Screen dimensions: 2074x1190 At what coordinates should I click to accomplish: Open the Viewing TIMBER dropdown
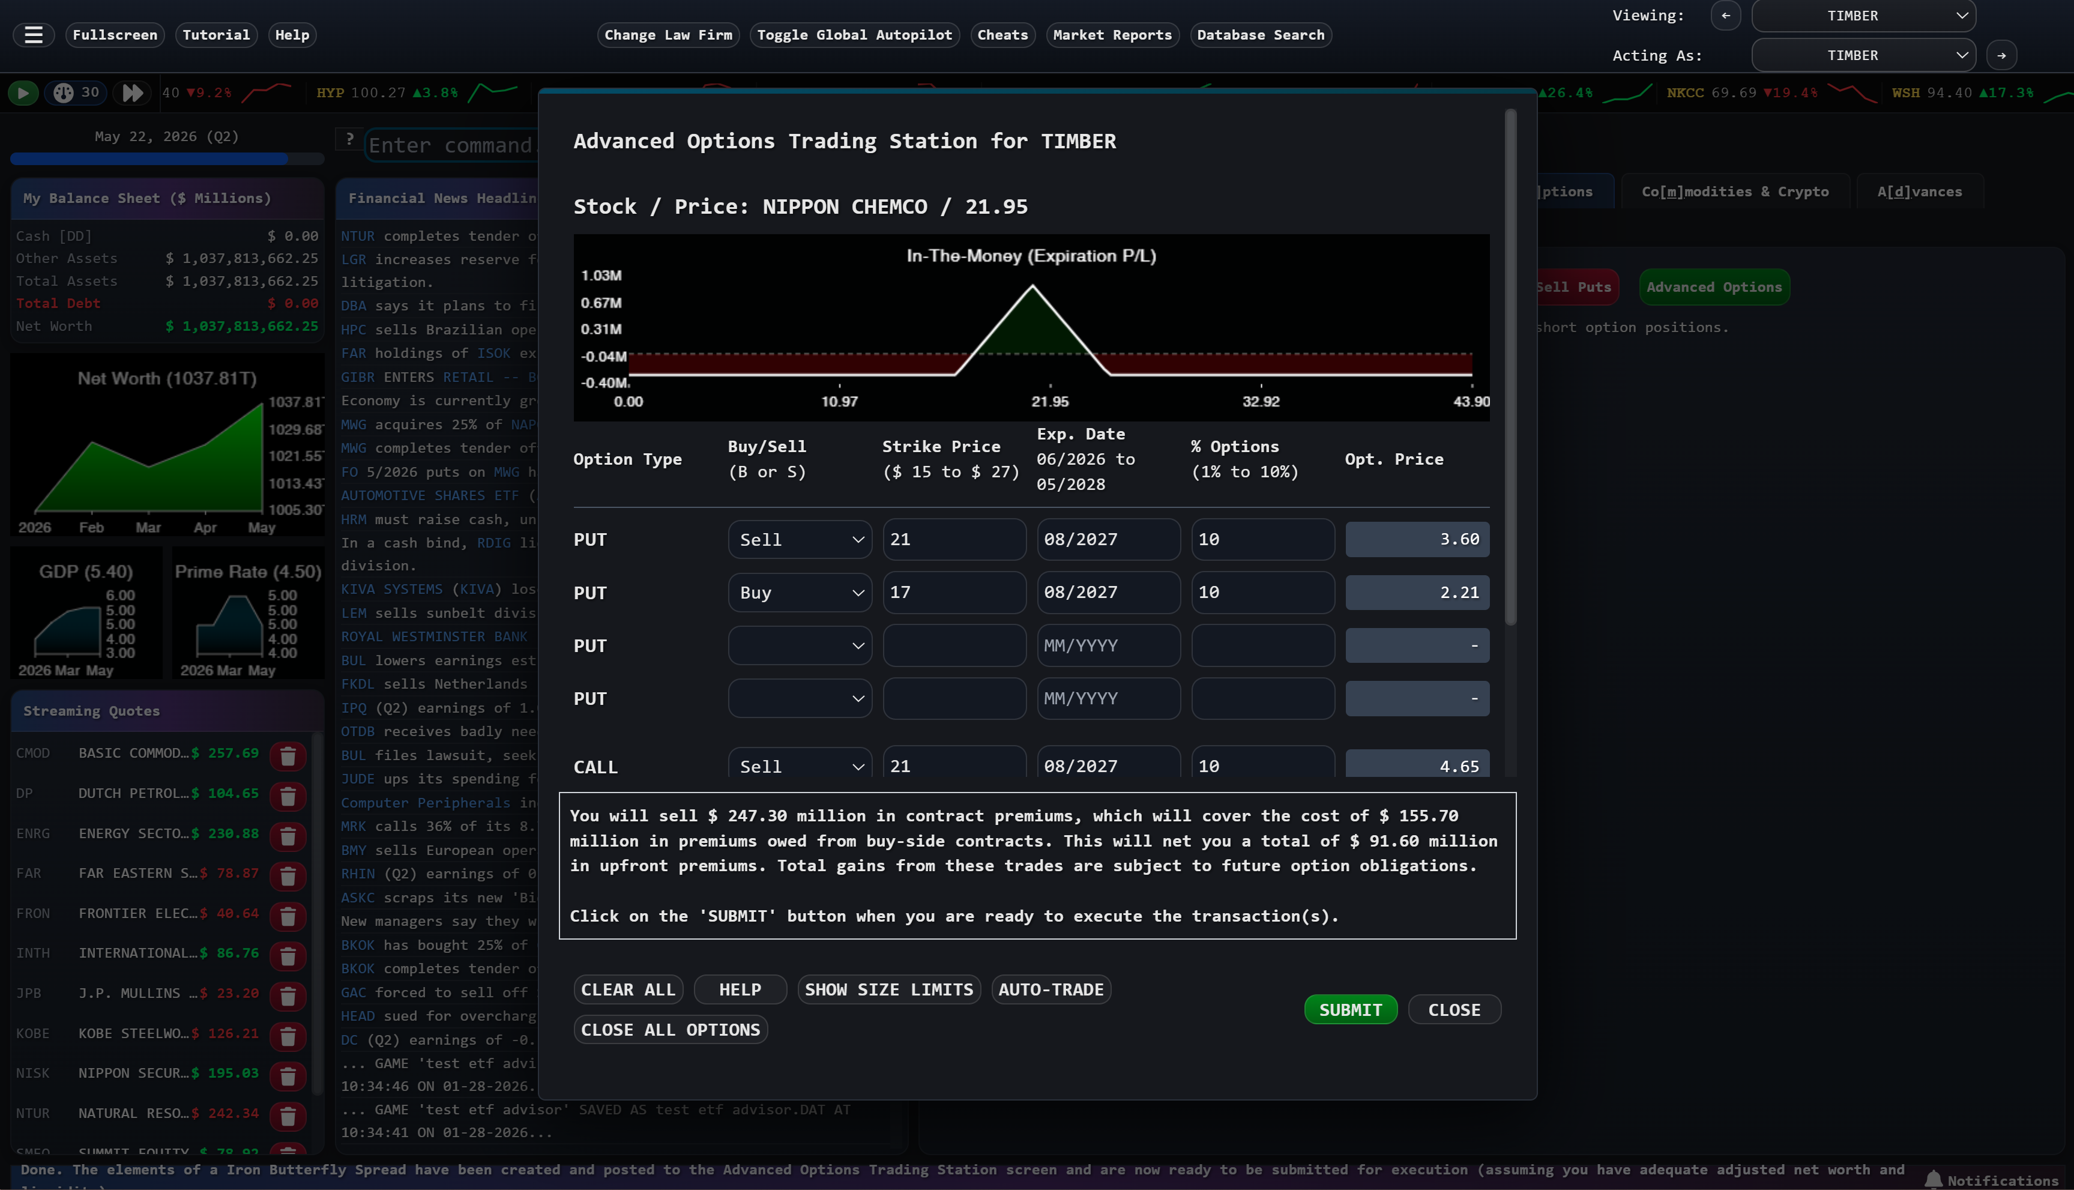[1864, 16]
